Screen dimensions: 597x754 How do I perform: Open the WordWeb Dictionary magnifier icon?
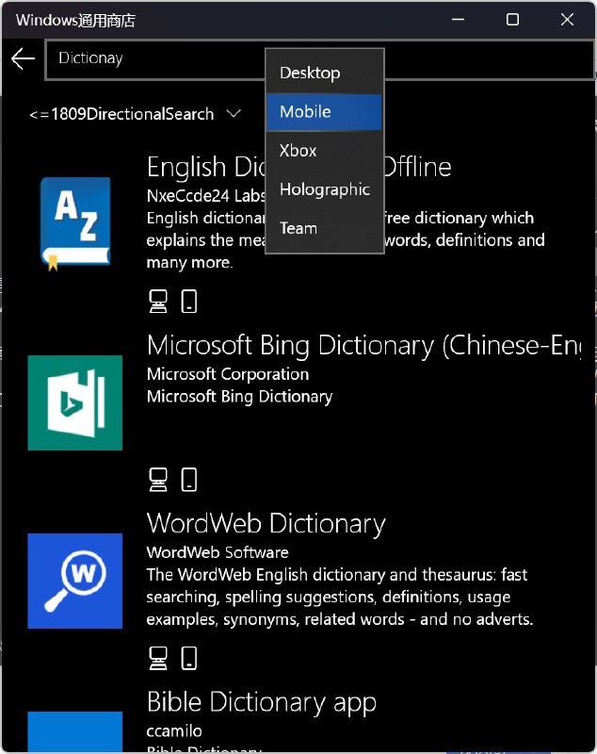point(75,581)
